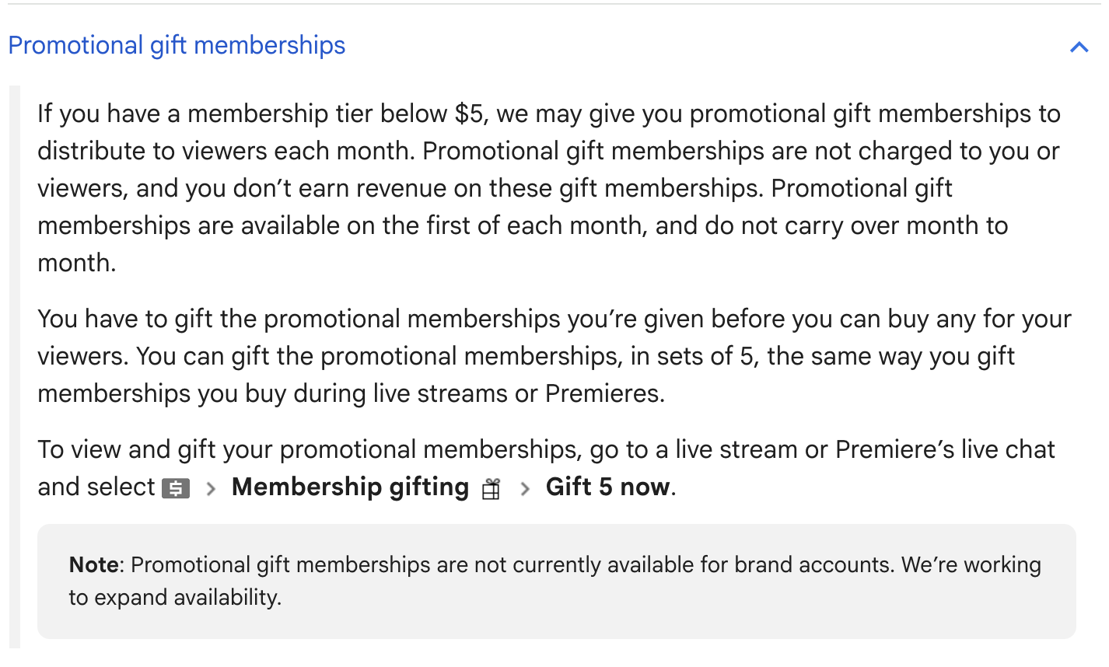Viewport: 1109px width, 667px height.
Task: Click the dollar sign purchase icon
Action: pos(176,488)
